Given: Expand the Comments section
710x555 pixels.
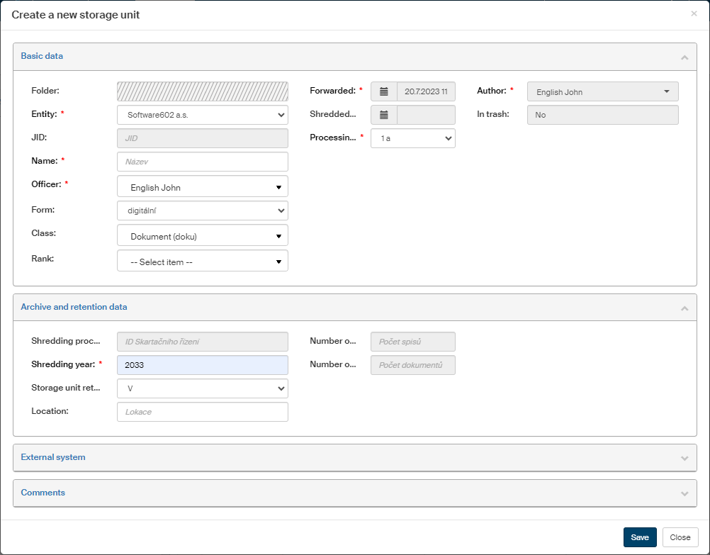Looking at the screenshot, I should (684, 493).
